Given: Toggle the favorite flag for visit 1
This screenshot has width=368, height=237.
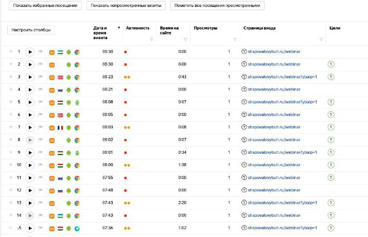Looking at the screenshot, I should 40,52.
